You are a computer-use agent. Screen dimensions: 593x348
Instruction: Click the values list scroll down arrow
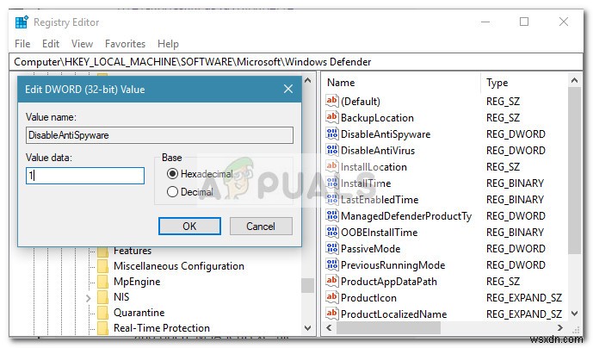[x=574, y=314]
